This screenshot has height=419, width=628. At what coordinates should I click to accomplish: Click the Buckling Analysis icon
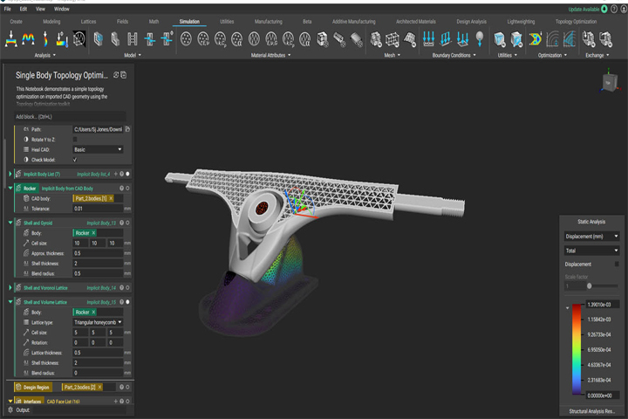coord(45,39)
